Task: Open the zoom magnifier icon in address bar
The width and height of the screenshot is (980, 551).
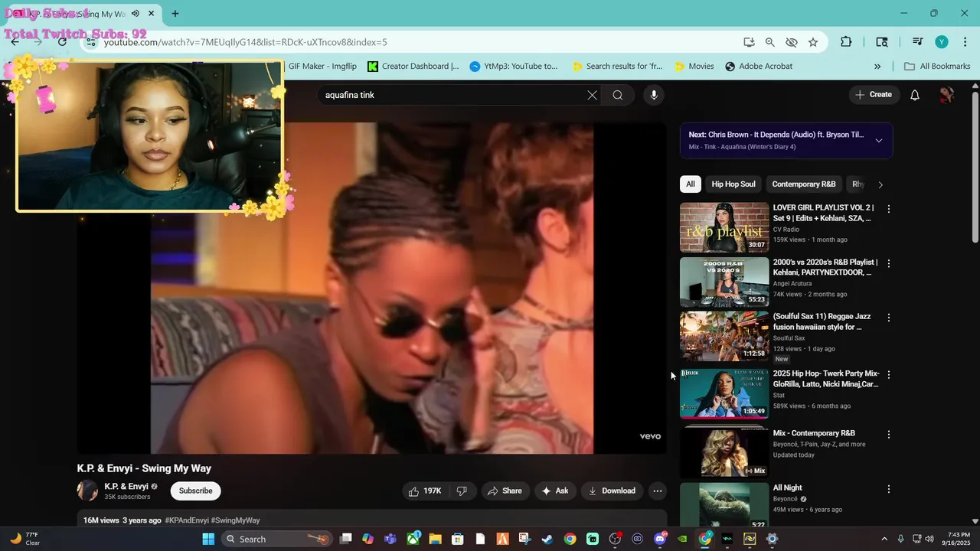Action: point(770,42)
